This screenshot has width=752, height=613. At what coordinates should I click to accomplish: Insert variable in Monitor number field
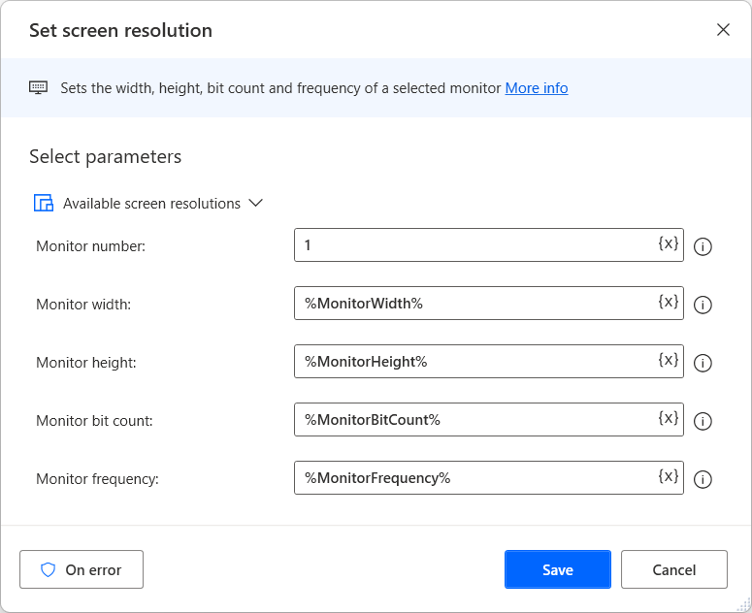pyautogui.click(x=669, y=243)
